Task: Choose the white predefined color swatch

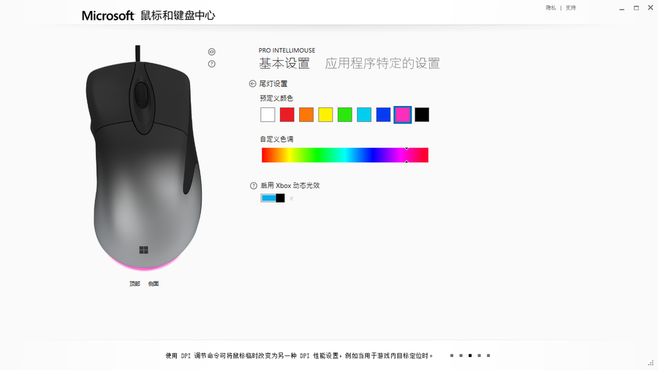Action: [x=268, y=115]
